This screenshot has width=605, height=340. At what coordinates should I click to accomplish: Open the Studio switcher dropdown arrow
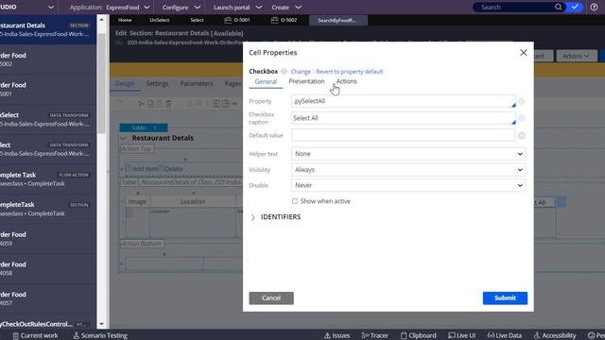[50, 8]
